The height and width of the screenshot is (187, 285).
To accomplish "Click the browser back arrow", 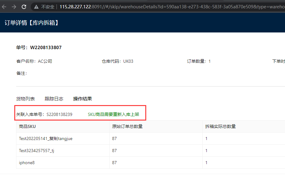I will click(x=4, y=6).
